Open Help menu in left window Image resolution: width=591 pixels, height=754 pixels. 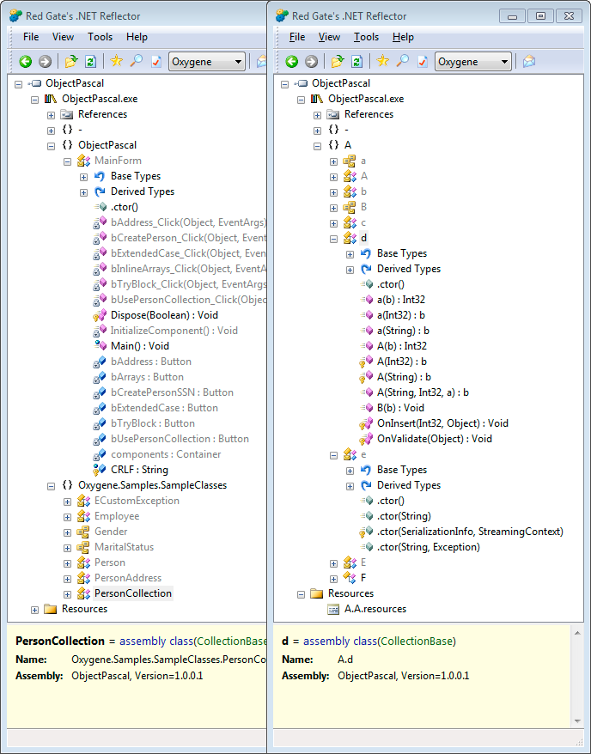[x=137, y=37]
